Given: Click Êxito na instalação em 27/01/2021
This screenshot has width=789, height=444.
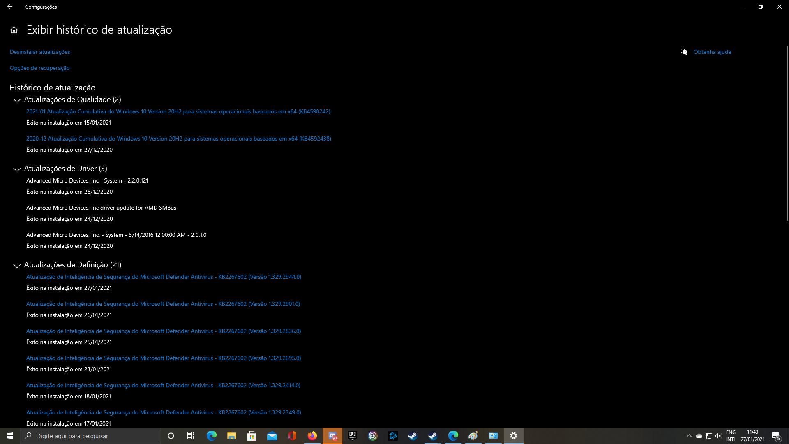Looking at the screenshot, I should coord(69,288).
